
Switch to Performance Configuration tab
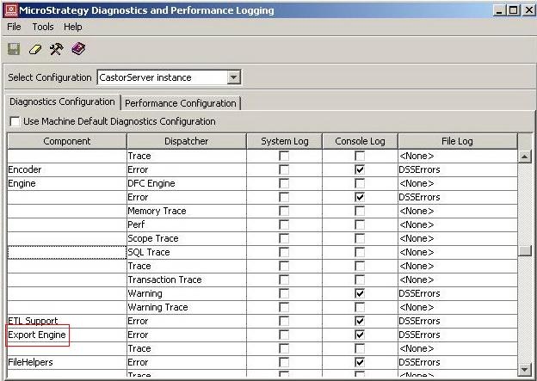click(181, 103)
